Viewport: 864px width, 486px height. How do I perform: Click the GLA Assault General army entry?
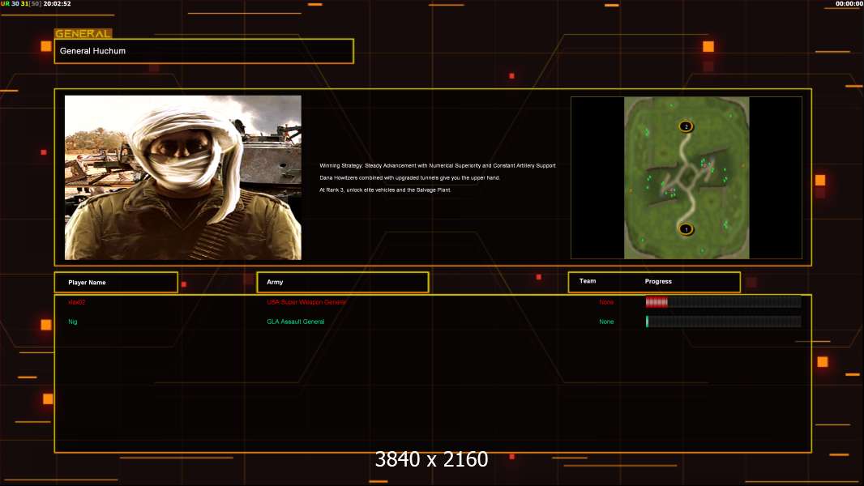click(295, 322)
